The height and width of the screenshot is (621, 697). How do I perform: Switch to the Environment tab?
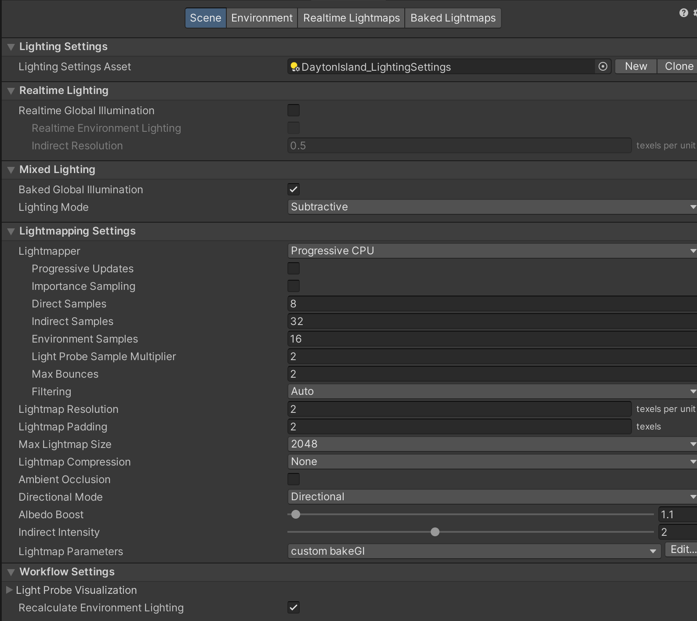[x=262, y=18]
